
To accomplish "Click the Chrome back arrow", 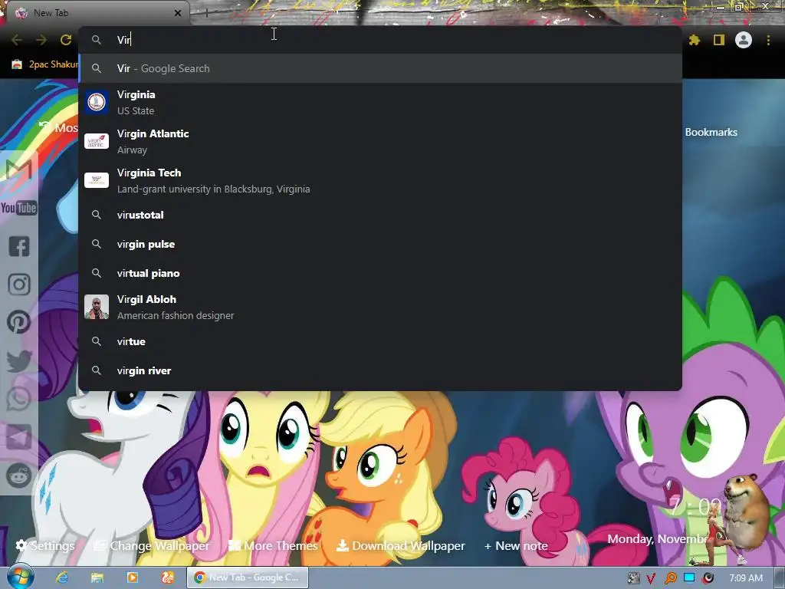I will click(x=17, y=40).
